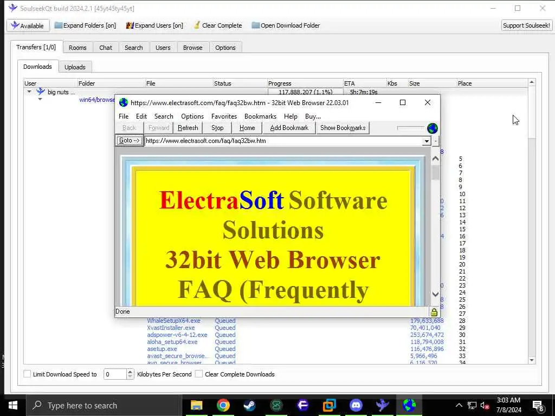Image resolution: width=555 pixels, height=416 pixels.
Task: Collapse the big nuts user tree arrow
Action: (x=29, y=92)
